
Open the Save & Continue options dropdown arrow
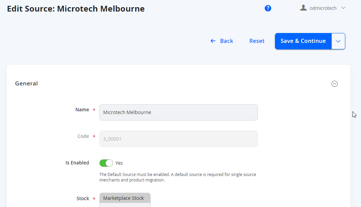click(338, 41)
